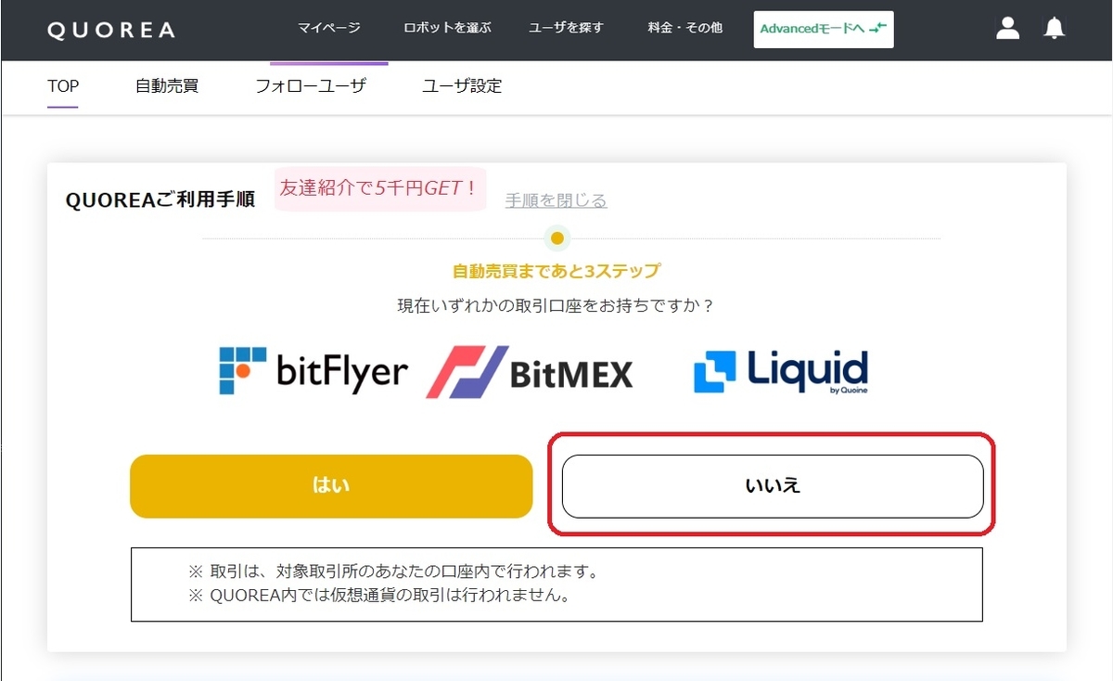Open the 料金・その他 menu

tap(684, 28)
